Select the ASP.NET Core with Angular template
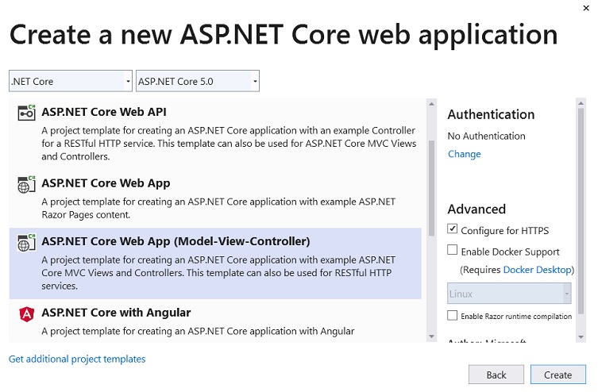Image resolution: width=598 pixels, height=392 pixels. click(215, 321)
